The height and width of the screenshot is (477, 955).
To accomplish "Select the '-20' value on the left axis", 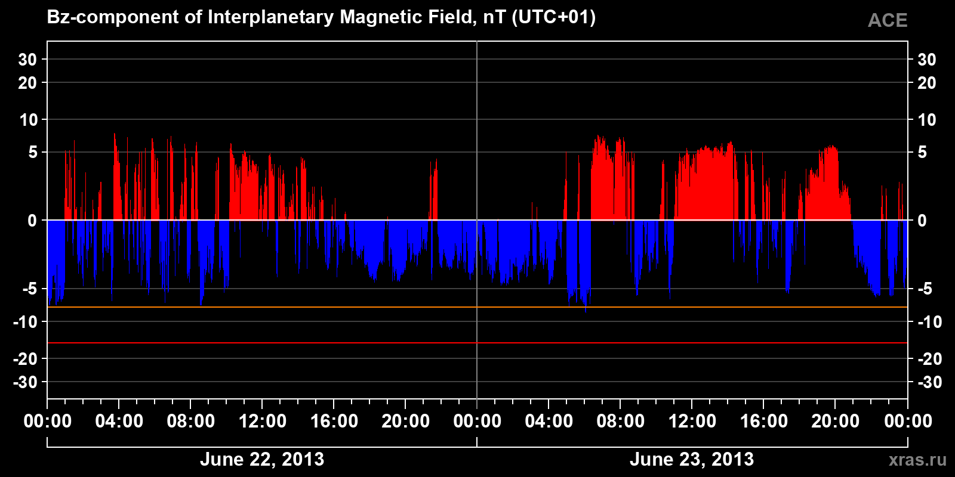I will [x=26, y=359].
